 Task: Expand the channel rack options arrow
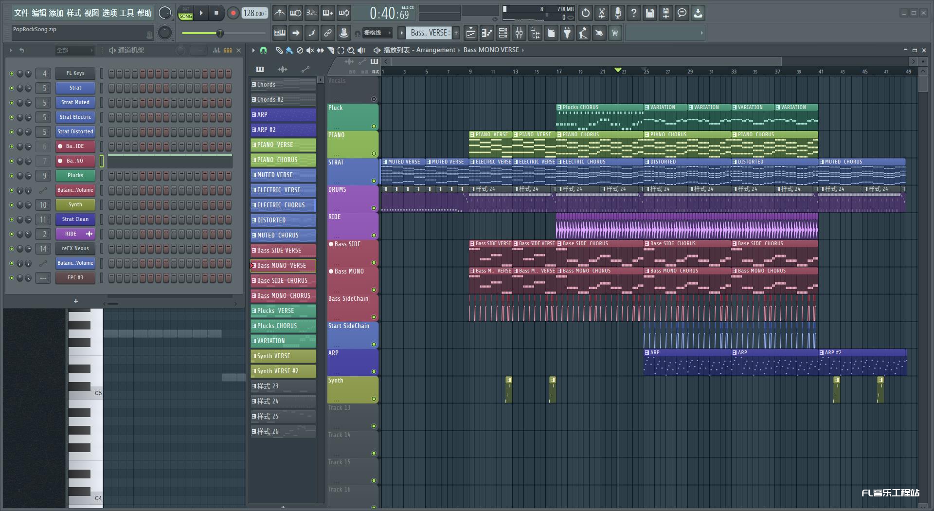[10, 50]
